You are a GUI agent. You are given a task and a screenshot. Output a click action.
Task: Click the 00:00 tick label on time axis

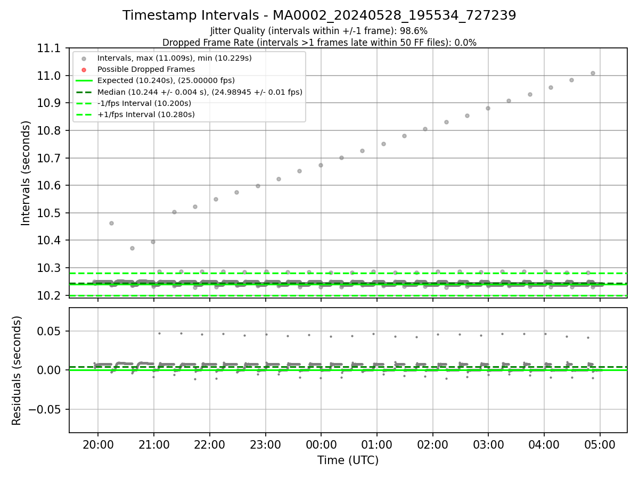tap(321, 444)
